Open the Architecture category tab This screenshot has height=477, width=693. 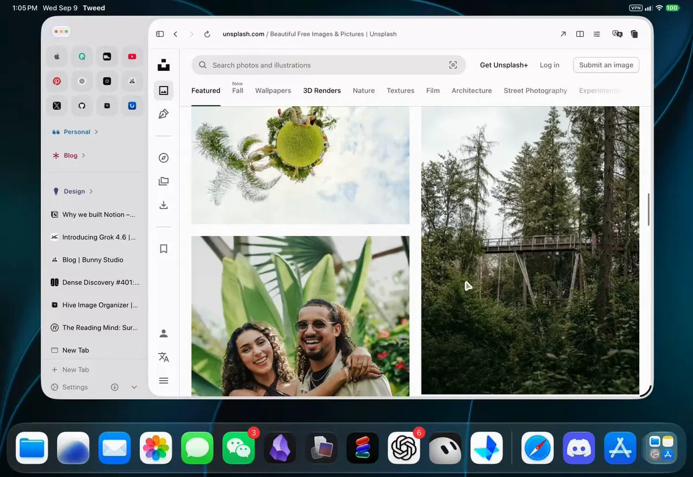click(472, 91)
